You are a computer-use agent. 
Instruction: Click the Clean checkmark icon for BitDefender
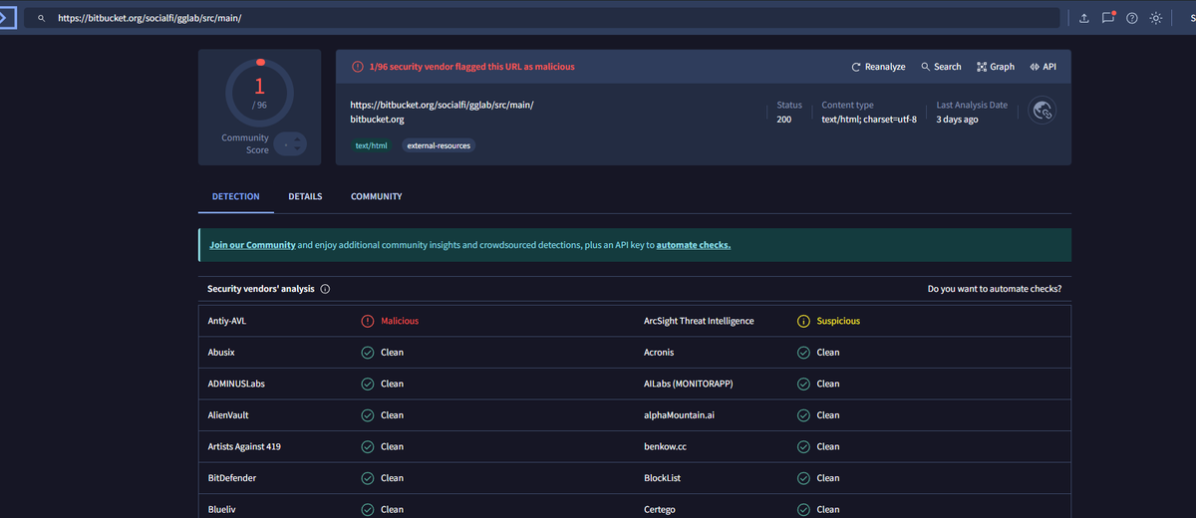[x=368, y=478]
